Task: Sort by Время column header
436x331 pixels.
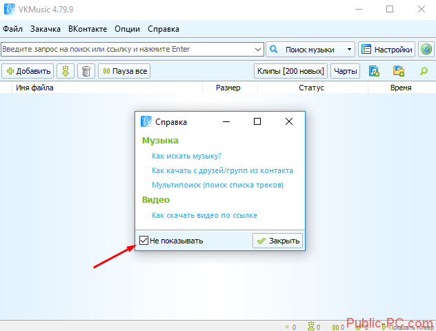Action: tap(402, 88)
